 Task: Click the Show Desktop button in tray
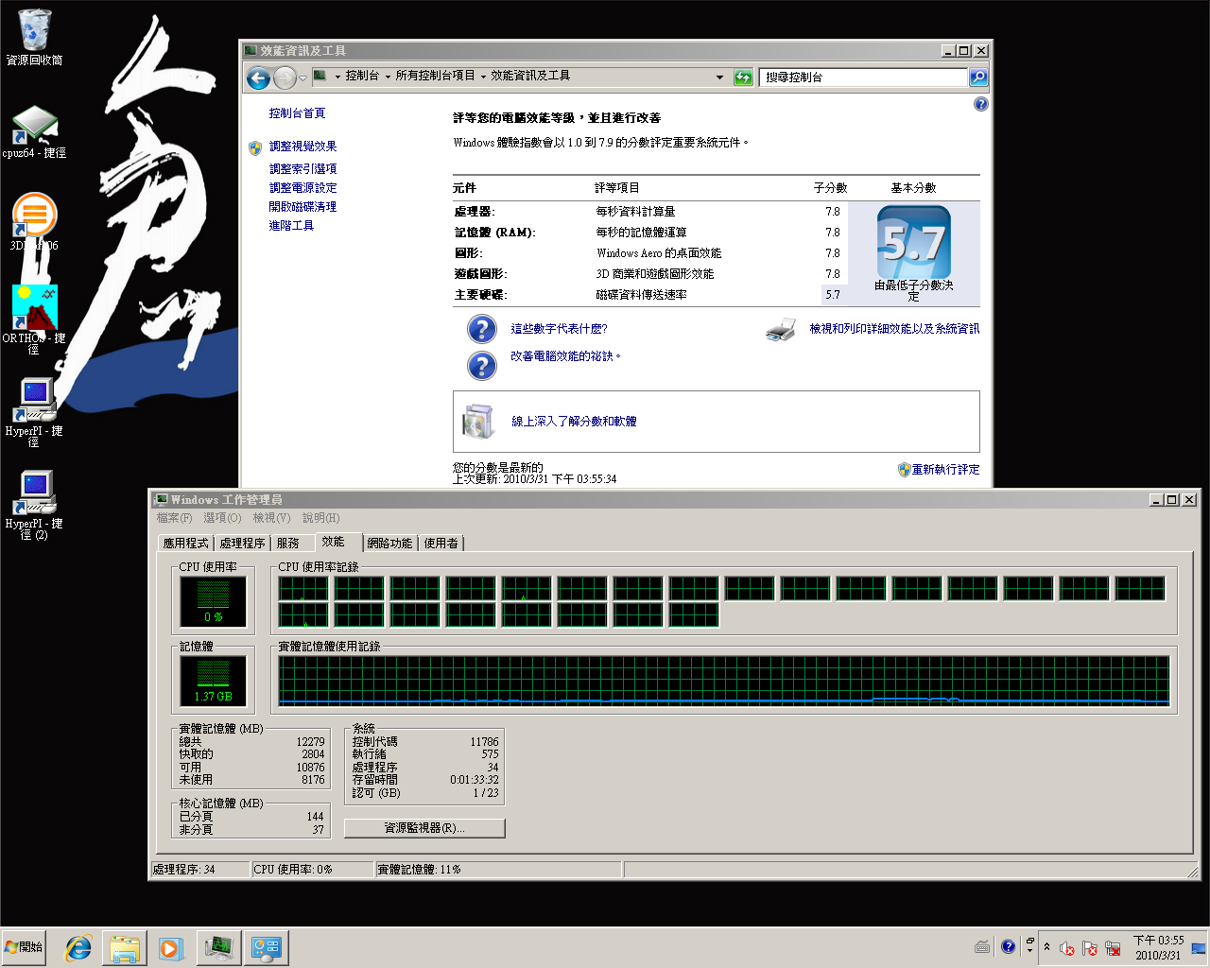pos(1199,947)
